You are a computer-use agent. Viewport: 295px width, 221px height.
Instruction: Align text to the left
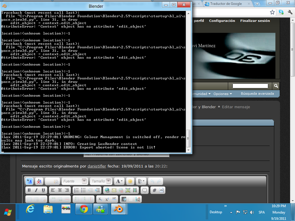point(53,190)
